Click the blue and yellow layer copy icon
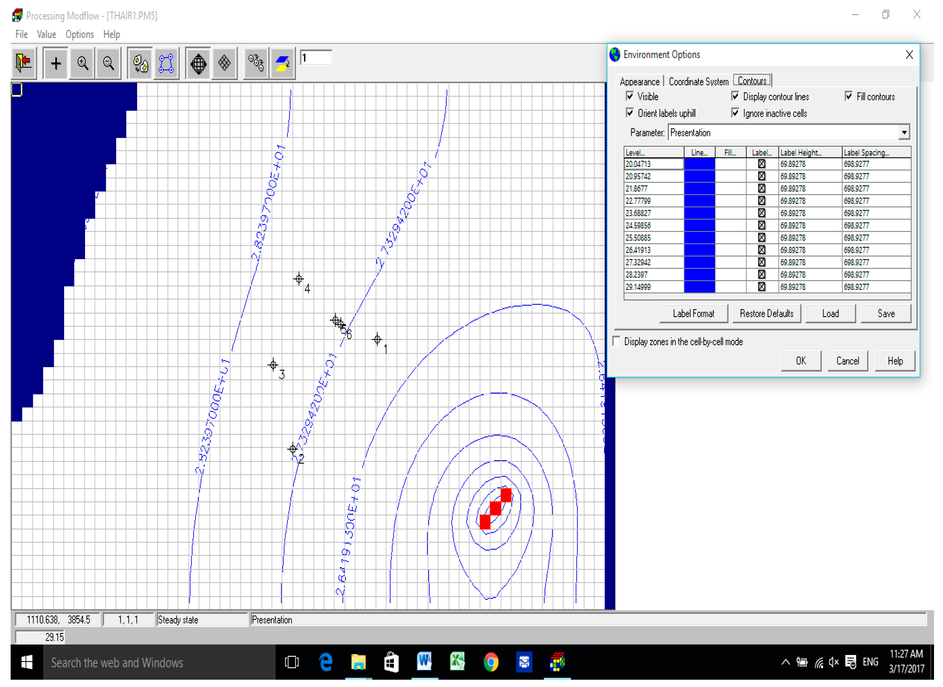Screen dimensions: 943x687 (283, 63)
